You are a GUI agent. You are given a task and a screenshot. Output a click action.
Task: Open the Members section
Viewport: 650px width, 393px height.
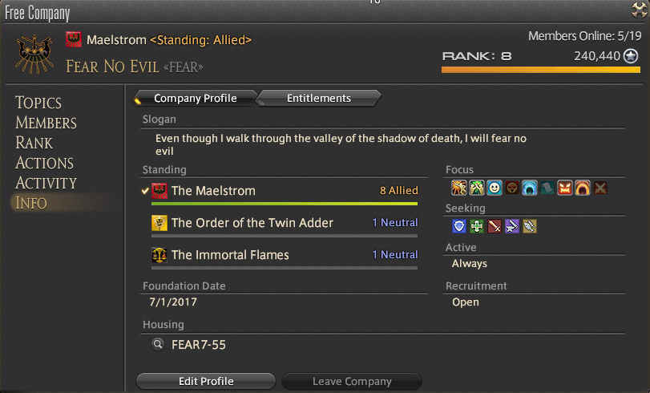pos(46,123)
